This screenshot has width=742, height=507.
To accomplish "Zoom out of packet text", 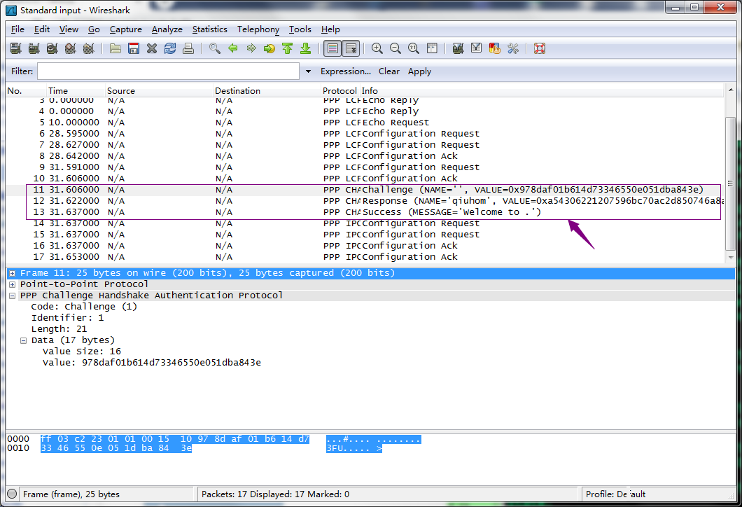I will pyautogui.click(x=395, y=48).
